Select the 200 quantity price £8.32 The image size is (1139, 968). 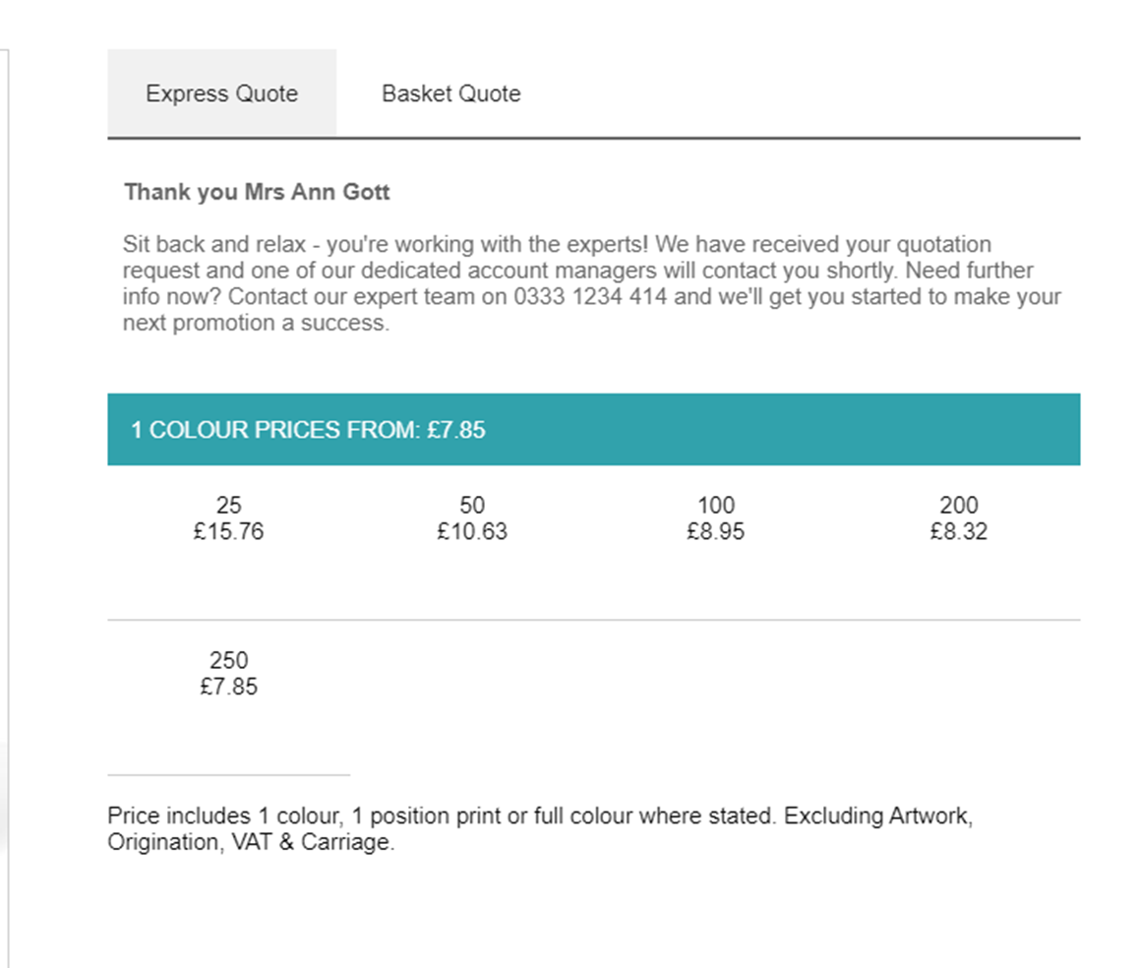[959, 531]
